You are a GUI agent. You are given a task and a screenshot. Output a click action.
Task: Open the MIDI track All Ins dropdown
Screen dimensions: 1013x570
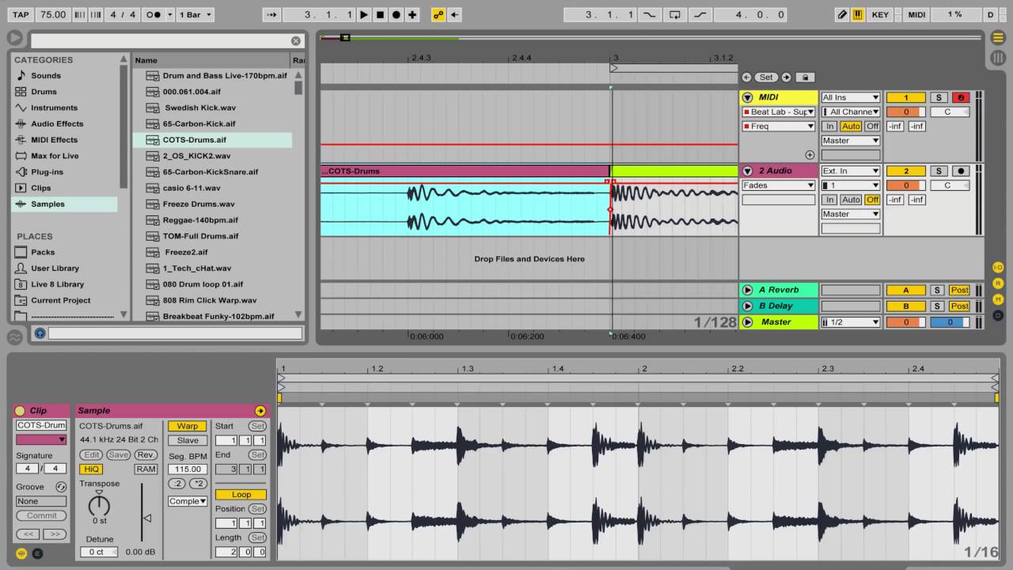851,97
